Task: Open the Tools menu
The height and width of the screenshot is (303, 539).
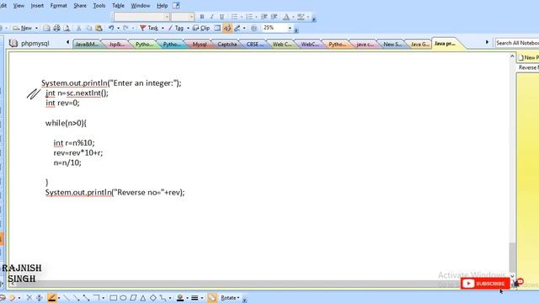Action: [99, 6]
